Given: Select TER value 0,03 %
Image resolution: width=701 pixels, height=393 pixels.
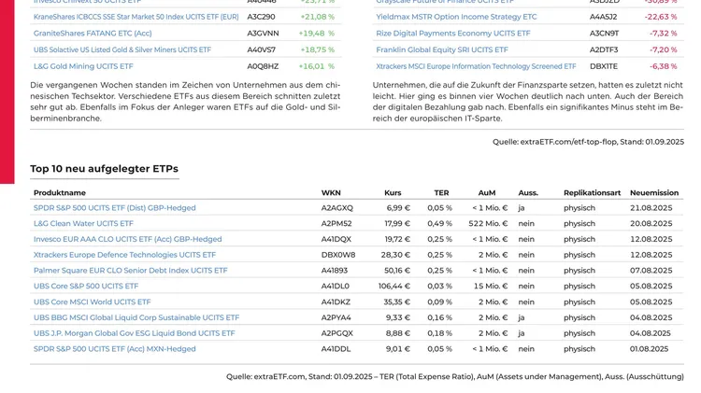Looking at the screenshot, I should pyautogui.click(x=439, y=287).
